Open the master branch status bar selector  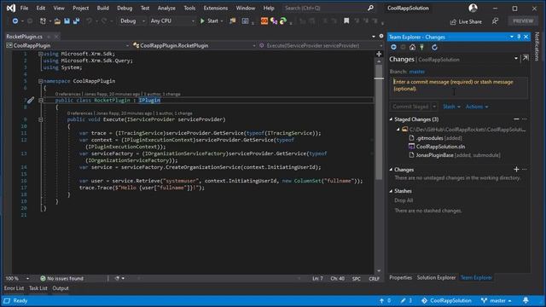click(x=497, y=300)
